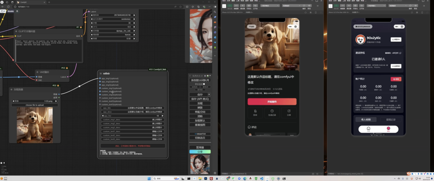Image resolution: width=434 pixels, height=181 pixels.
Task: Click the custom_text1(optional) input socket
Action: (x=100, y=98)
